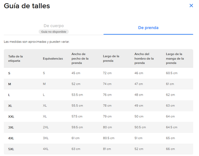199x156 pixels.
Task: Select the M size row label
Action: pos(10,84)
